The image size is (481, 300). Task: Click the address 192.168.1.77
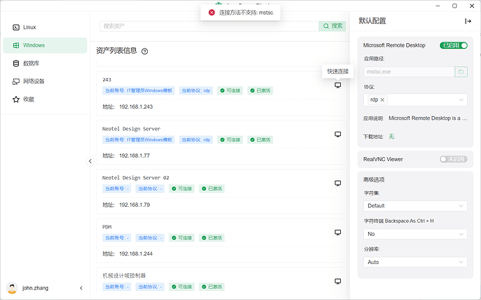pos(135,156)
